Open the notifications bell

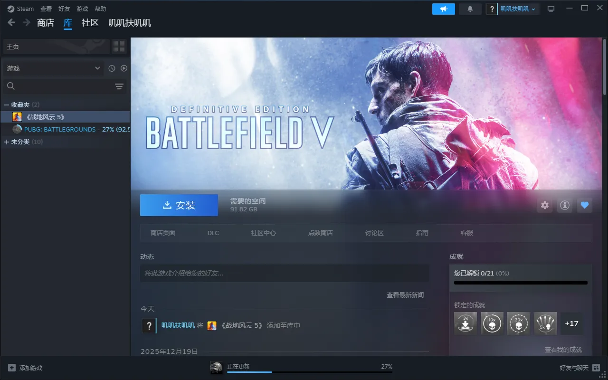pyautogui.click(x=470, y=9)
